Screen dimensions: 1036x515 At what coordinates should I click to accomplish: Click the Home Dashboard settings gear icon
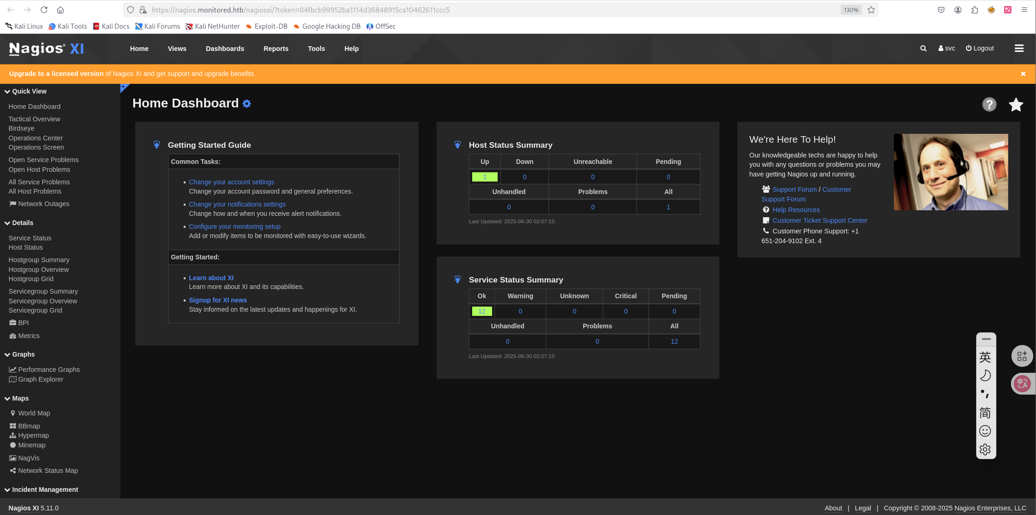coord(247,104)
